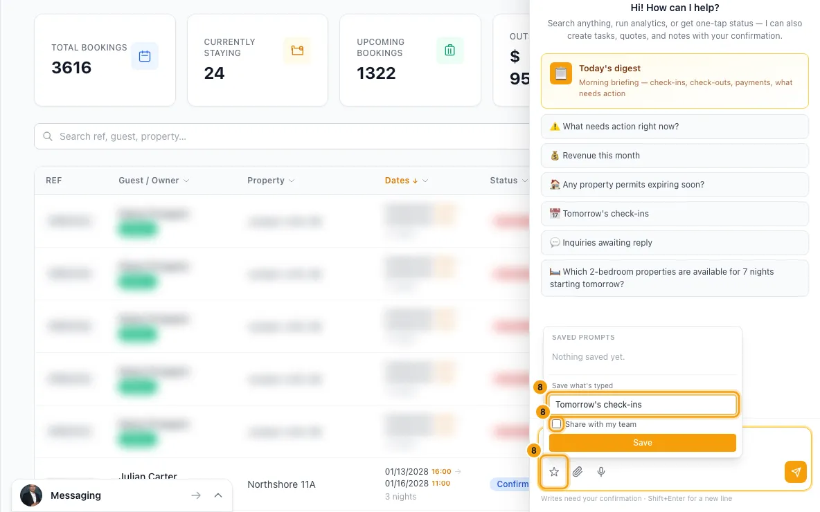Click the Currently Staying 24 value
820x512 pixels.
coord(214,73)
